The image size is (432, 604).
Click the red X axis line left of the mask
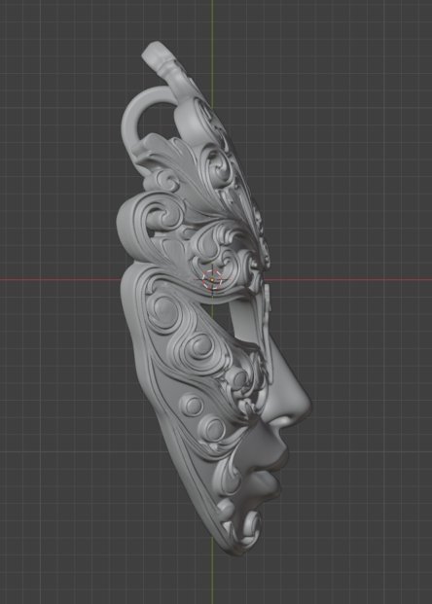click(59, 279)
